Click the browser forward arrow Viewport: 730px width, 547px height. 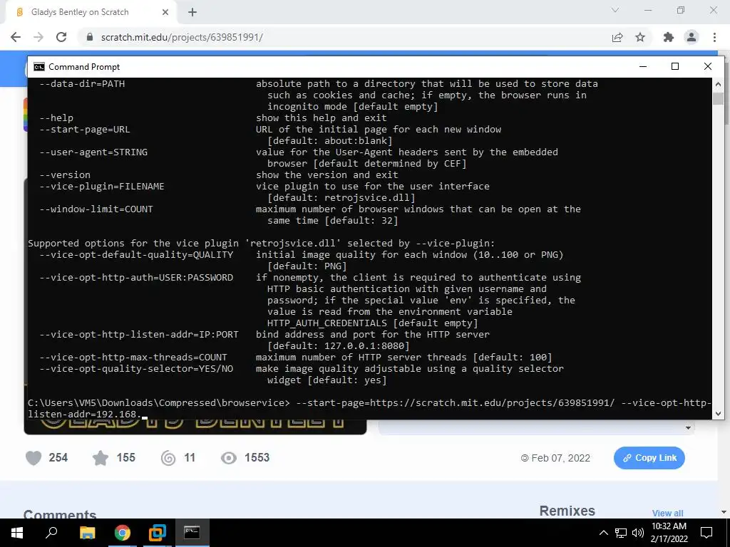click(x=38, y=37)
